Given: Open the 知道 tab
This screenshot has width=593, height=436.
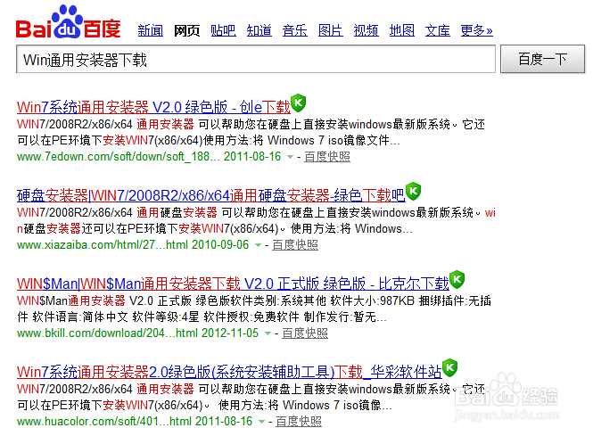Looking at the screenshot, I should click(x=259, y=30).
